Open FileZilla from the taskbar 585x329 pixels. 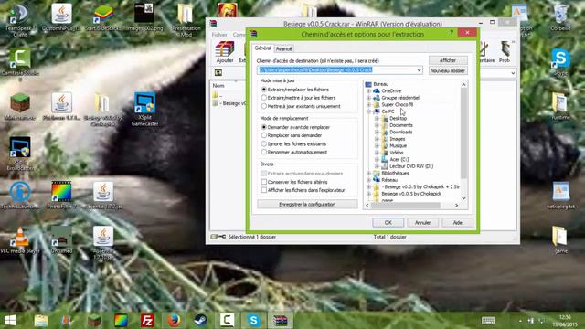pyautogui.click(x=147, y=321)
